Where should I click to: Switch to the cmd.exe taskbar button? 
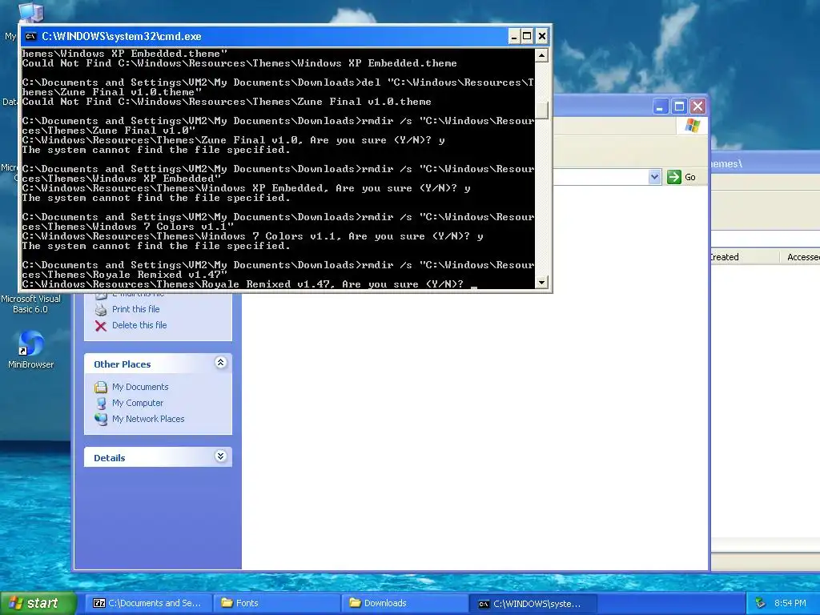[533, 604]
